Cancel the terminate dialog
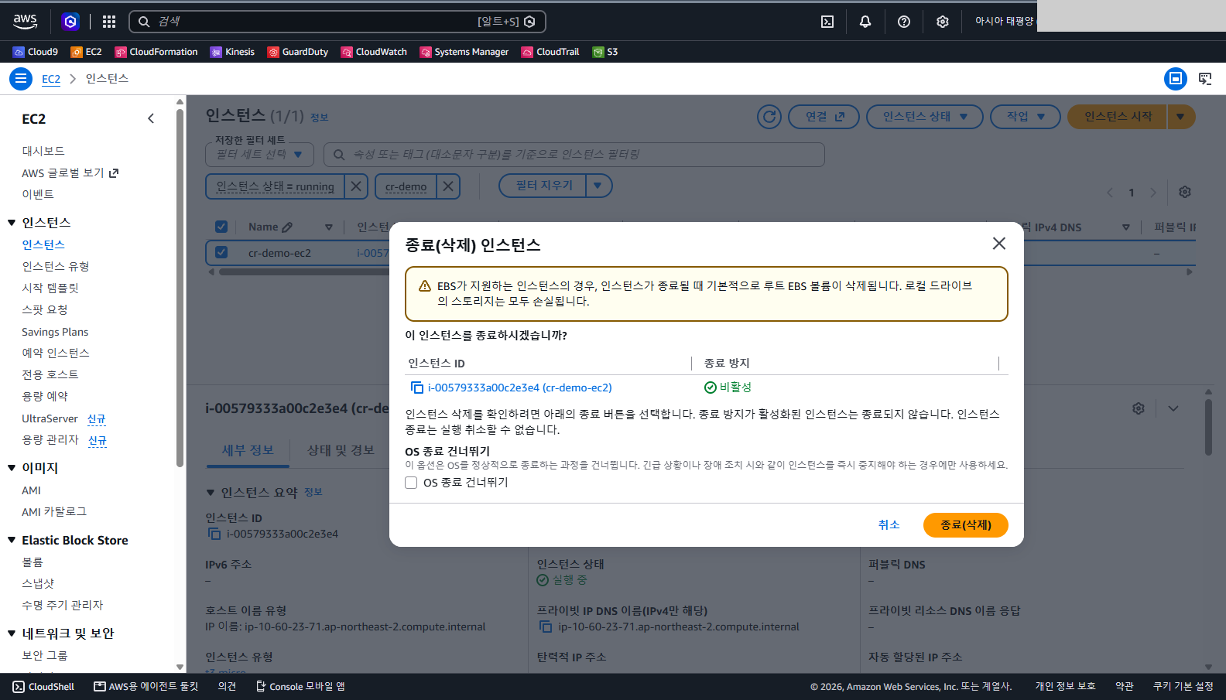 click(x=889, y=524)
